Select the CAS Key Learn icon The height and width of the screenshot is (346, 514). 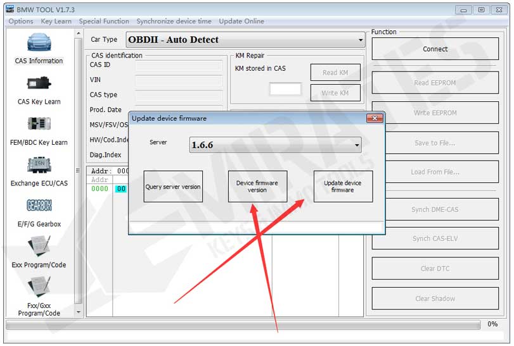[39, 83]
